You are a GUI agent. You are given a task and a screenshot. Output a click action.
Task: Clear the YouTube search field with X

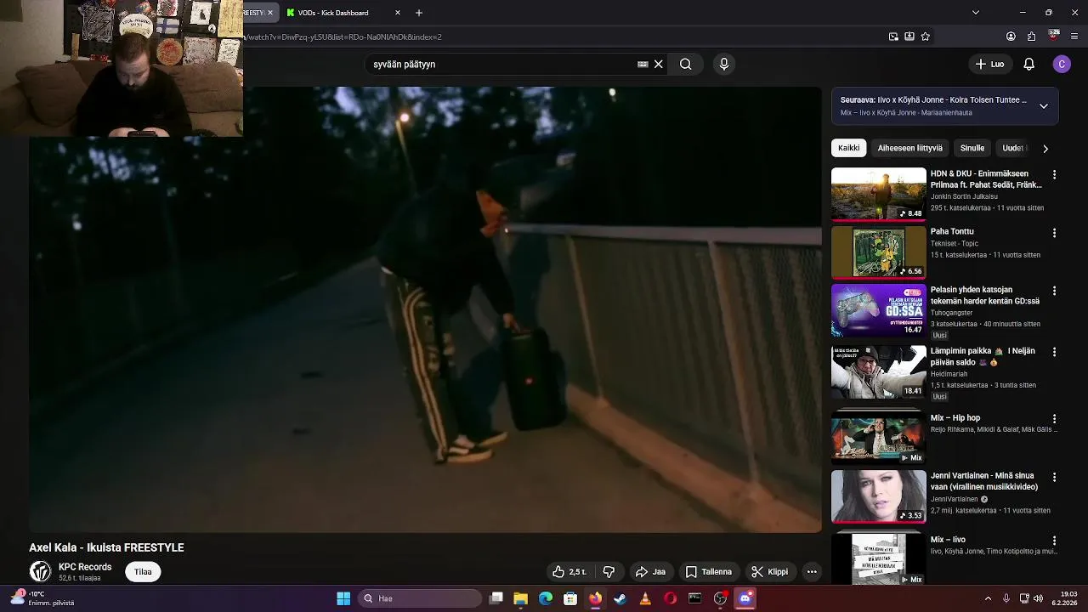point(658,64)
